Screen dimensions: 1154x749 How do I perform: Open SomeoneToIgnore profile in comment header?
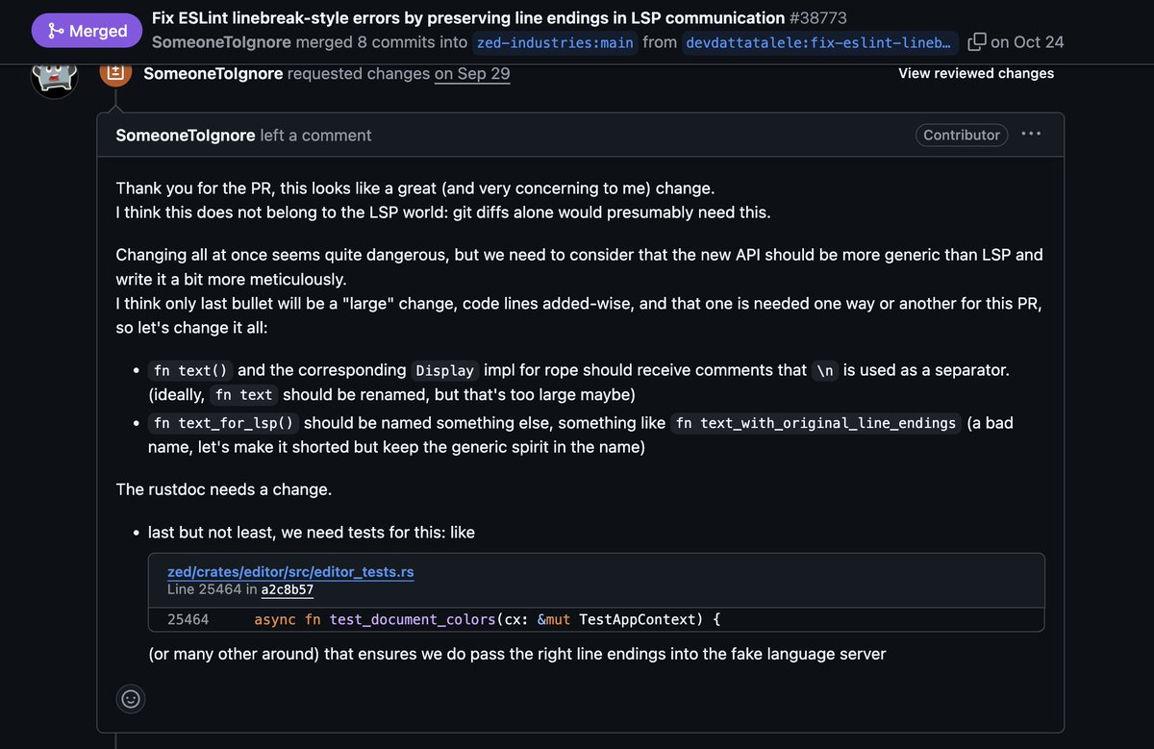tap(186, 136)
